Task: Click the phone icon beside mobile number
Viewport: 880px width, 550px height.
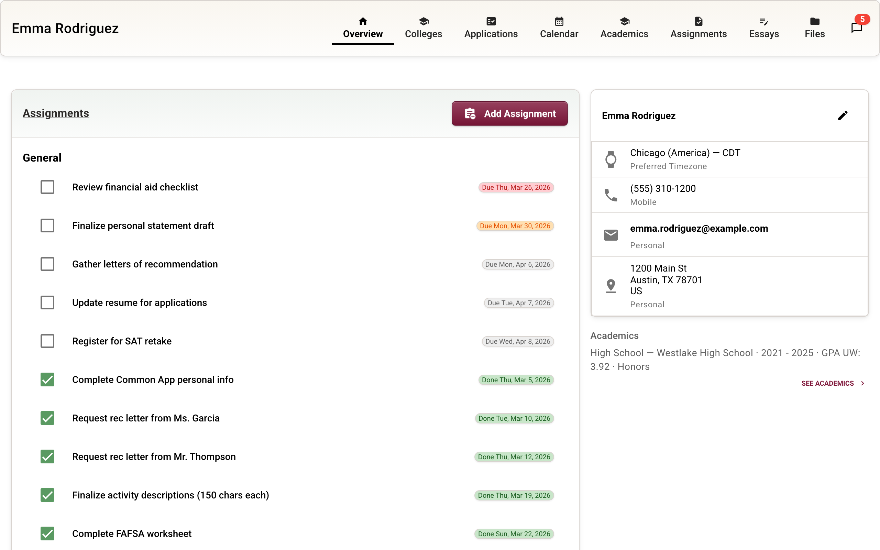Action: 610,195
